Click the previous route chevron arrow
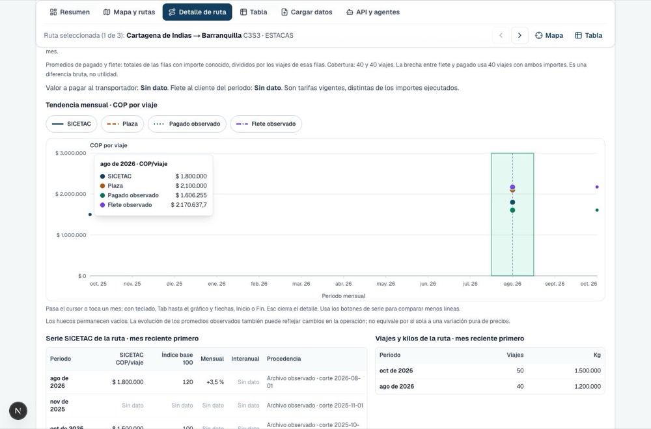The width and height of the screenshot is (651, 429). pyautogui.click(x=501, y=35)
